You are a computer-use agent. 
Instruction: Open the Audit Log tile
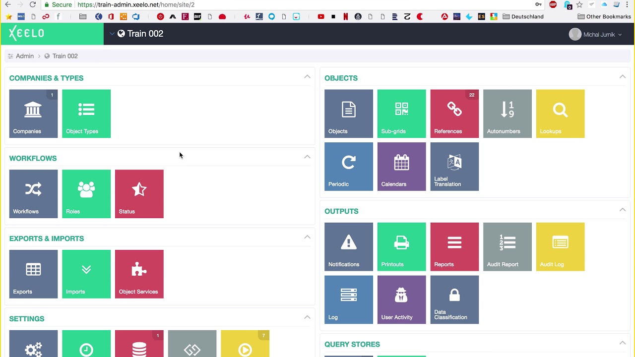560,247
